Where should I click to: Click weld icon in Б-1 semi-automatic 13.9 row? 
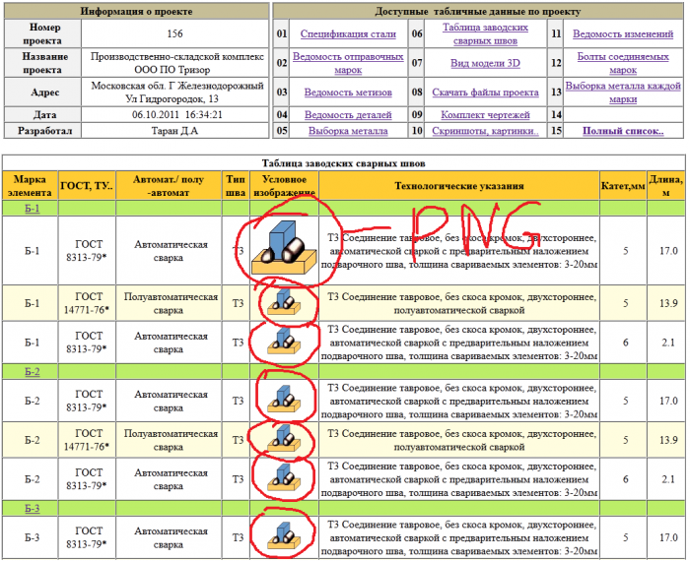pyautogui.click(x=284, y=302)
